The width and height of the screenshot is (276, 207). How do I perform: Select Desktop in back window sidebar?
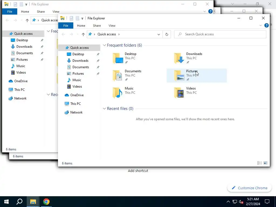(22, 40)
